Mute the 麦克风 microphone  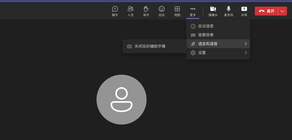point(228,11)
